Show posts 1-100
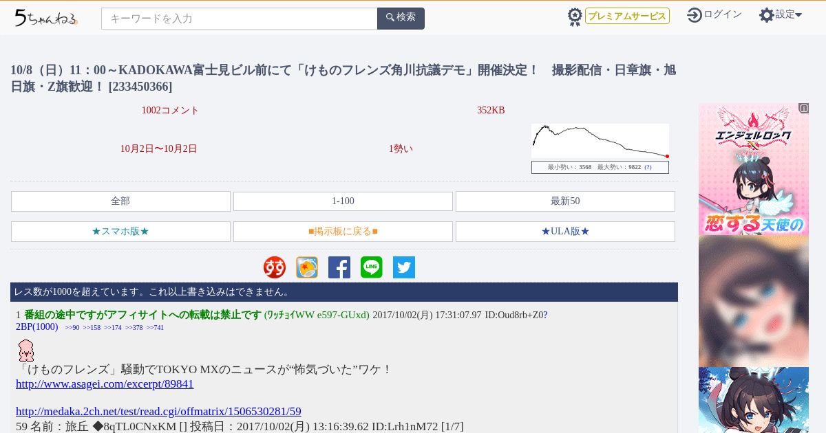Viewport: 826px width, 433px height. 343,201
